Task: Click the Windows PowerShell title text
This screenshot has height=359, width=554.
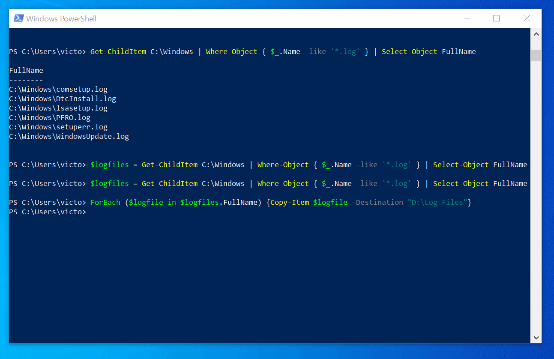Action: tap(61, 18)
